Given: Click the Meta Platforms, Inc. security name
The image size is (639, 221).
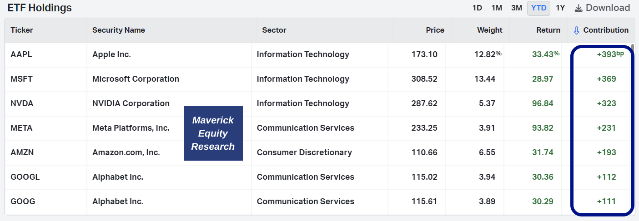Looking at the screenshot, I should pyautogui.click(x=131, y=128).
